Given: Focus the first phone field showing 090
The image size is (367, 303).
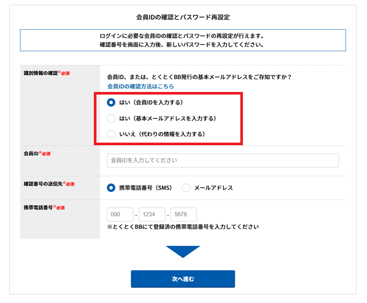Looking at the screenshot, I should [120, 215].
